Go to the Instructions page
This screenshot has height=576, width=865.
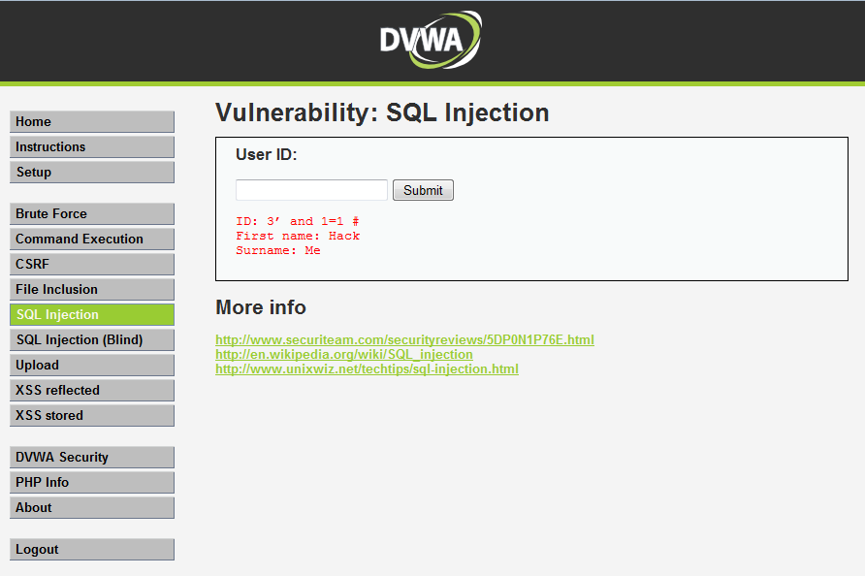pos(92,147)
